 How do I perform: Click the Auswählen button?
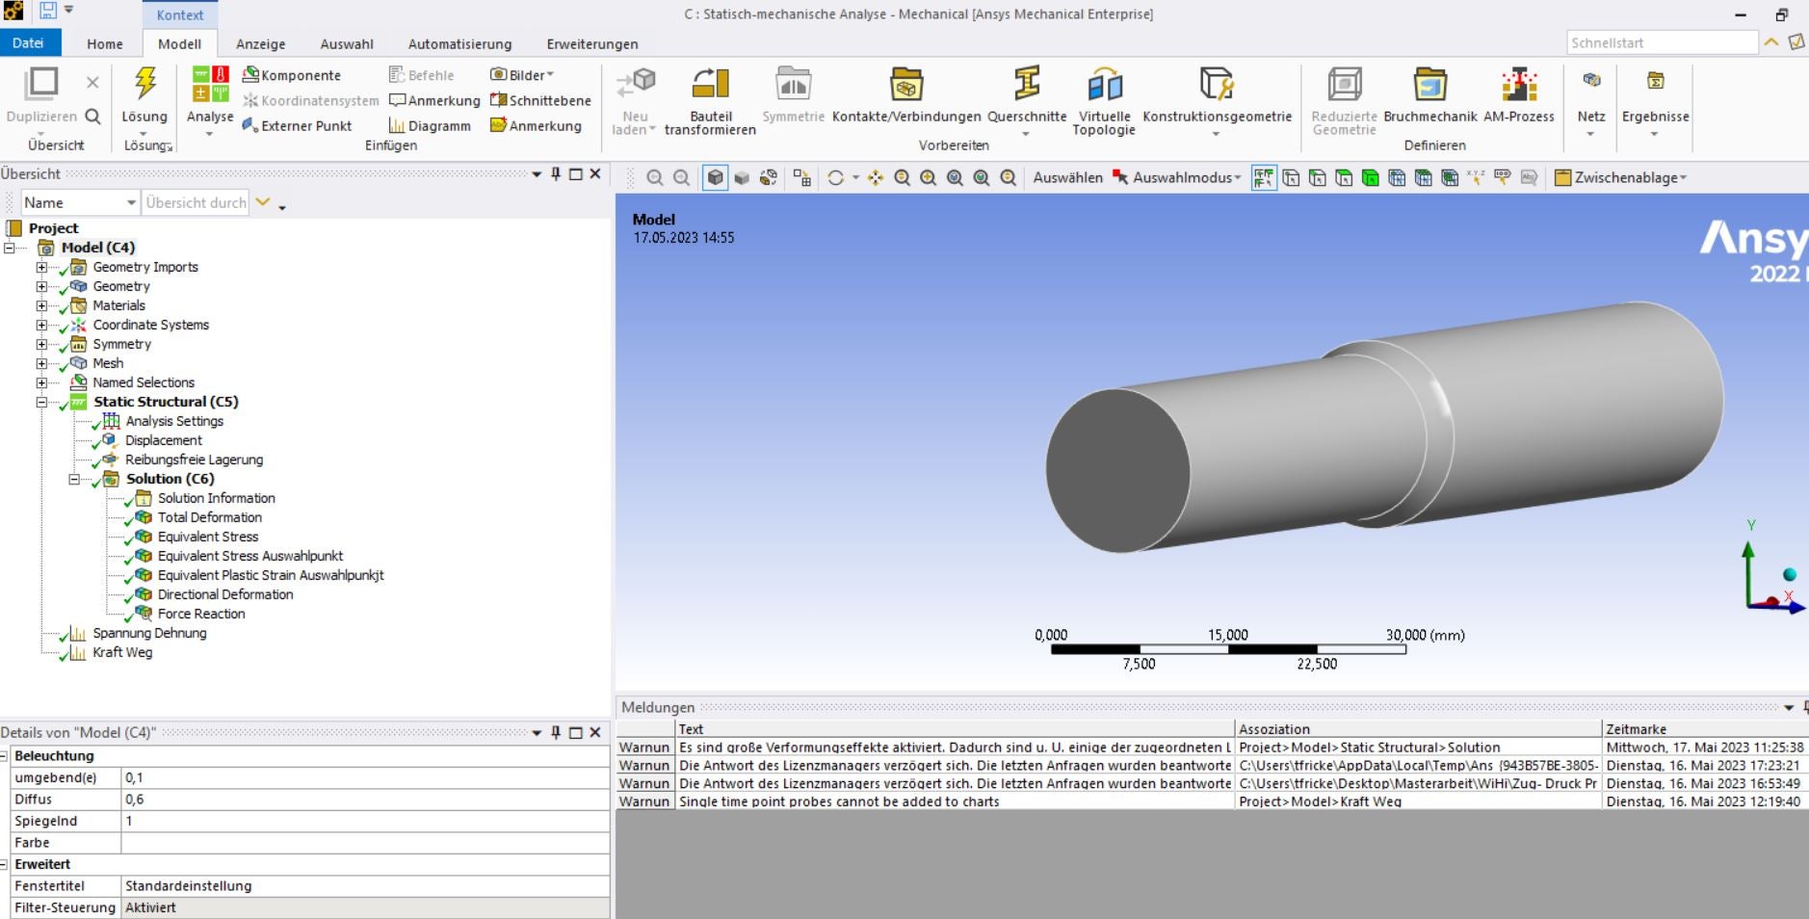(1068, 177)
